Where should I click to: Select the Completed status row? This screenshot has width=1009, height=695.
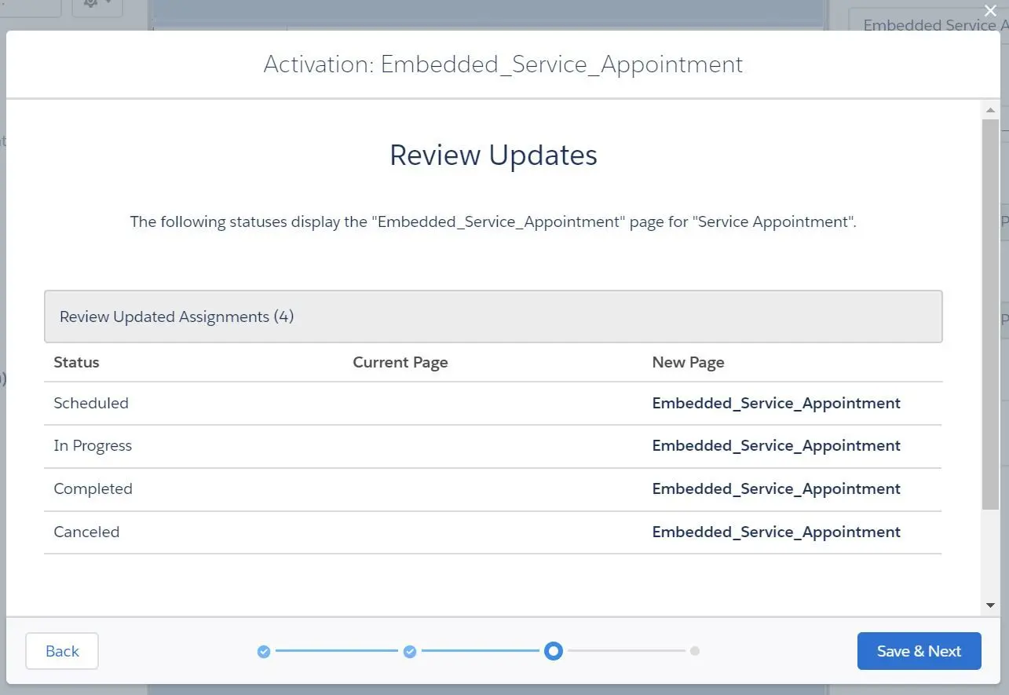pyautogui.click(x=493, y=489)
